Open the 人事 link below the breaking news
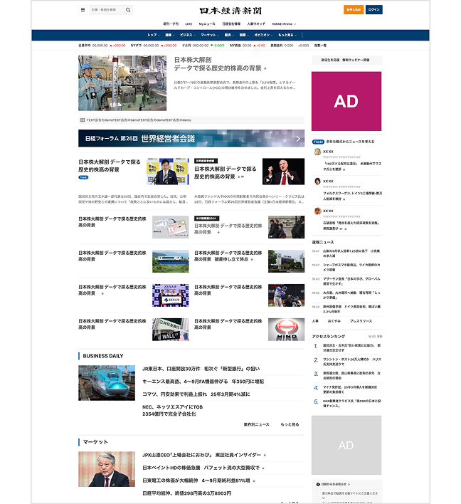461x504 pixels. (x=315, y=321)
